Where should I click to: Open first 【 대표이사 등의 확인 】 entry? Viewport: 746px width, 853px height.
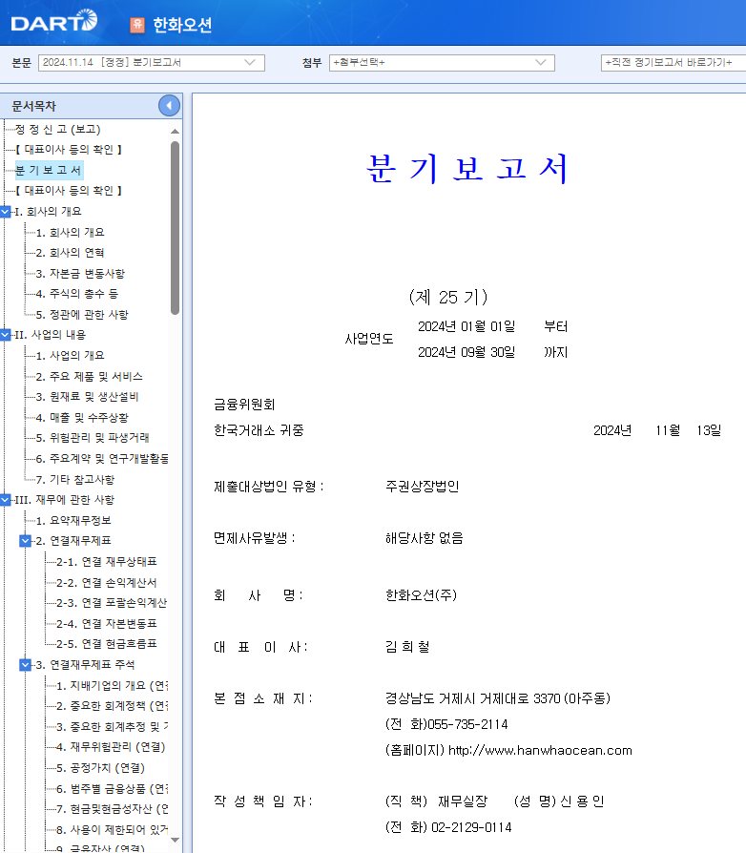click(69, 150)
